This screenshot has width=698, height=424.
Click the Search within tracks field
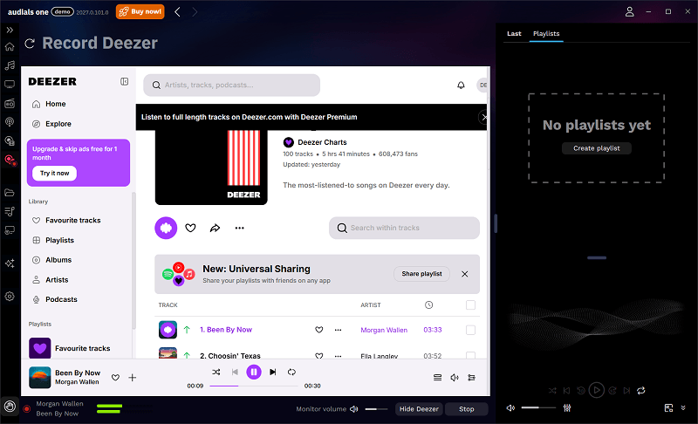click(404, 228)
